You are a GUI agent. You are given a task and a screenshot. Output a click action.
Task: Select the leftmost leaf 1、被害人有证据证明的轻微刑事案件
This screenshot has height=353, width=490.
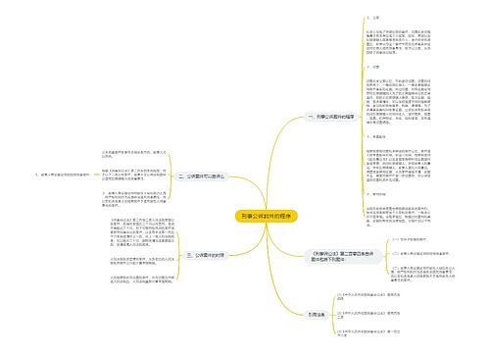tap(63, 175)
